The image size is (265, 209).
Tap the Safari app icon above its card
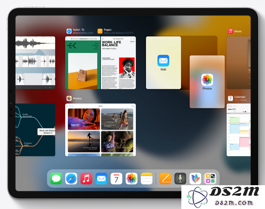[69, 31]
